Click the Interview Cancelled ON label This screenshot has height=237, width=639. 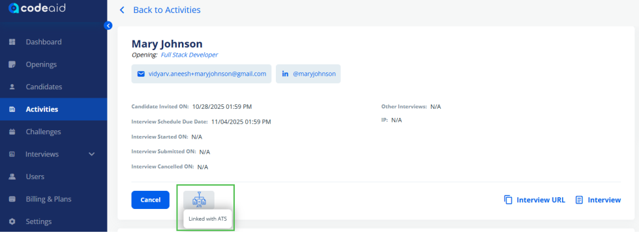point(163,167)
